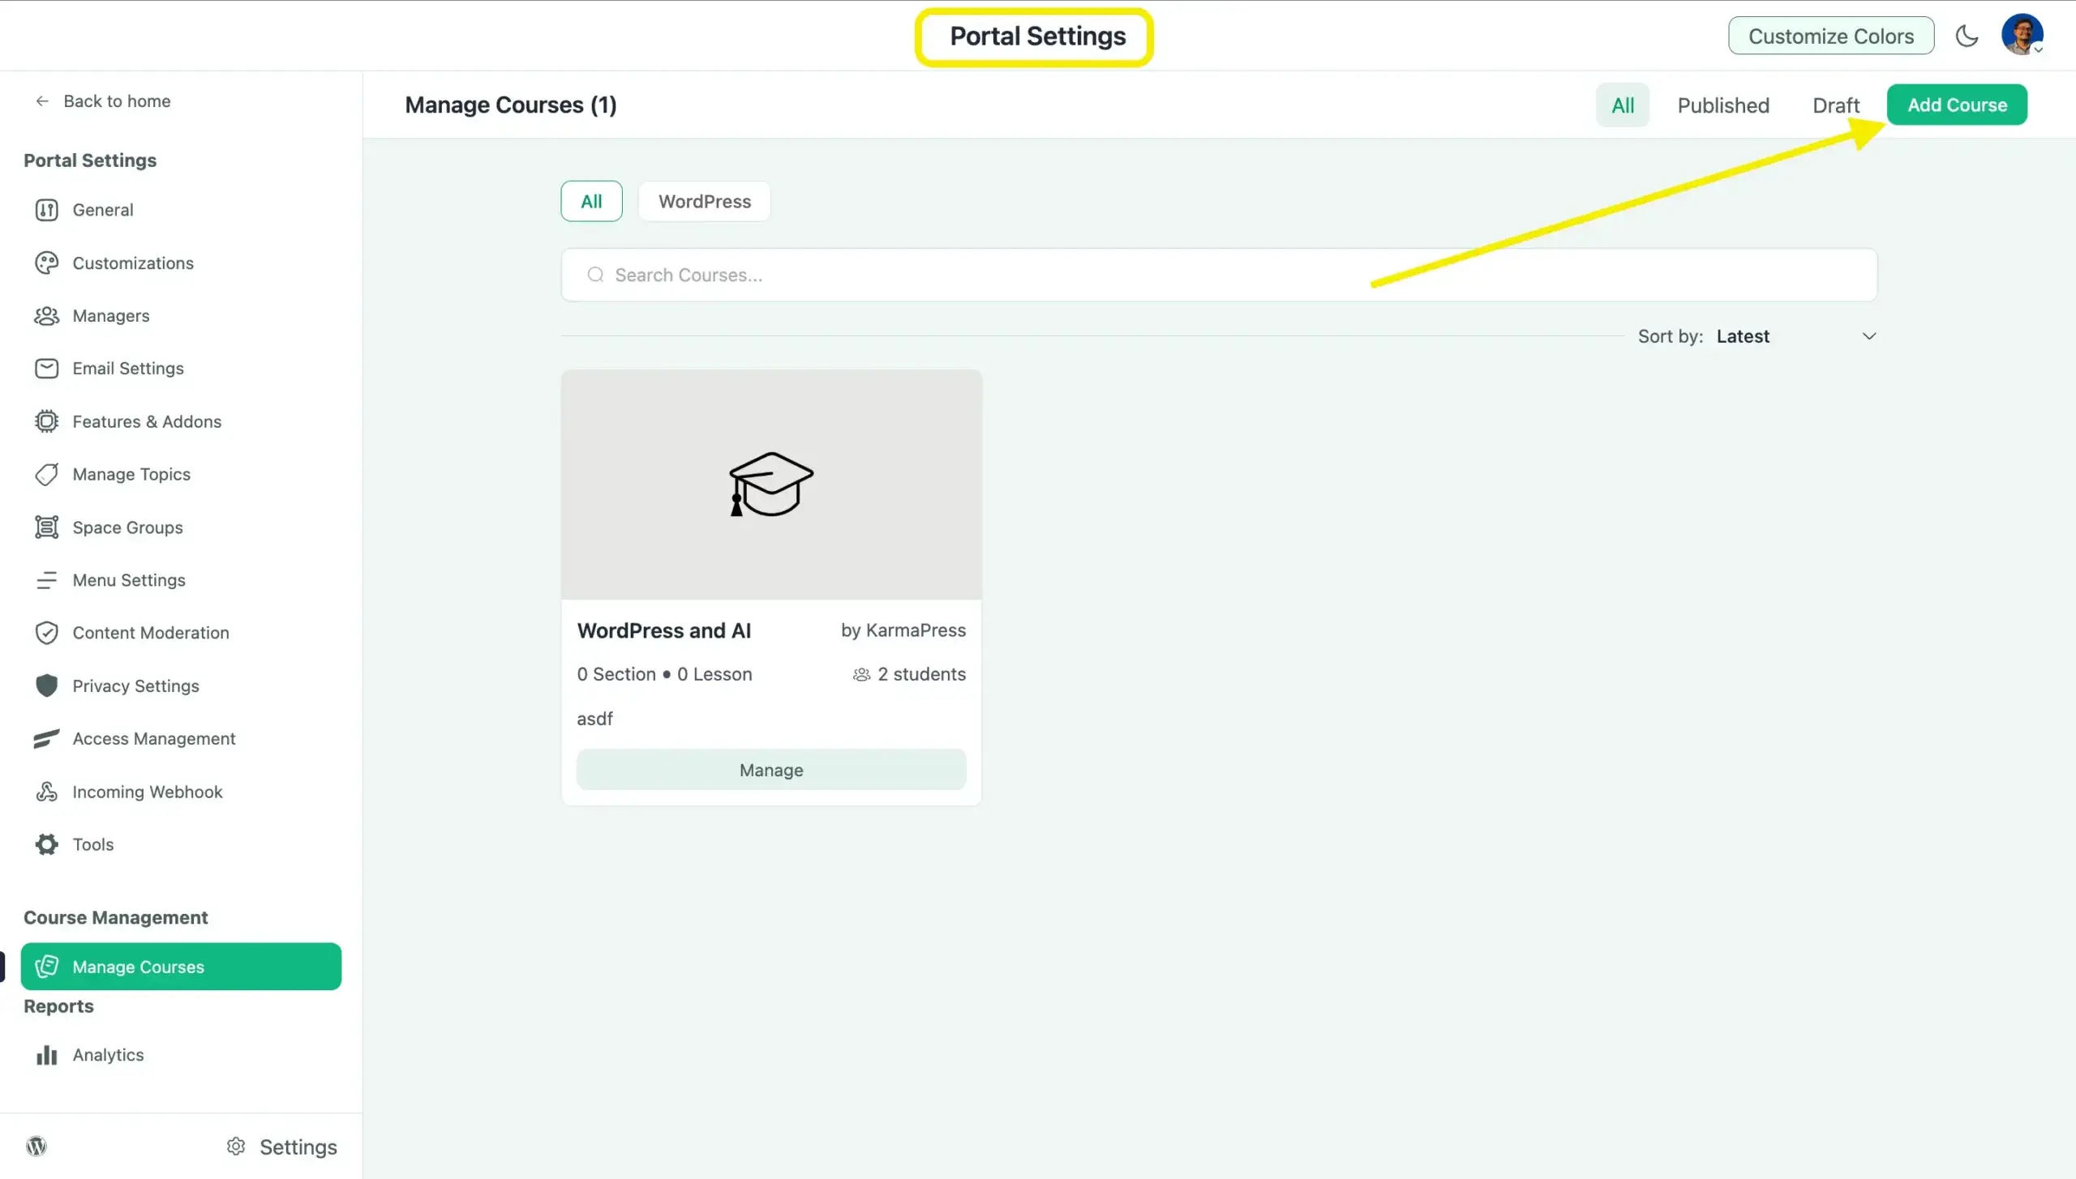Click the course thumbnail with graduation cap

(x=771, y=485)
